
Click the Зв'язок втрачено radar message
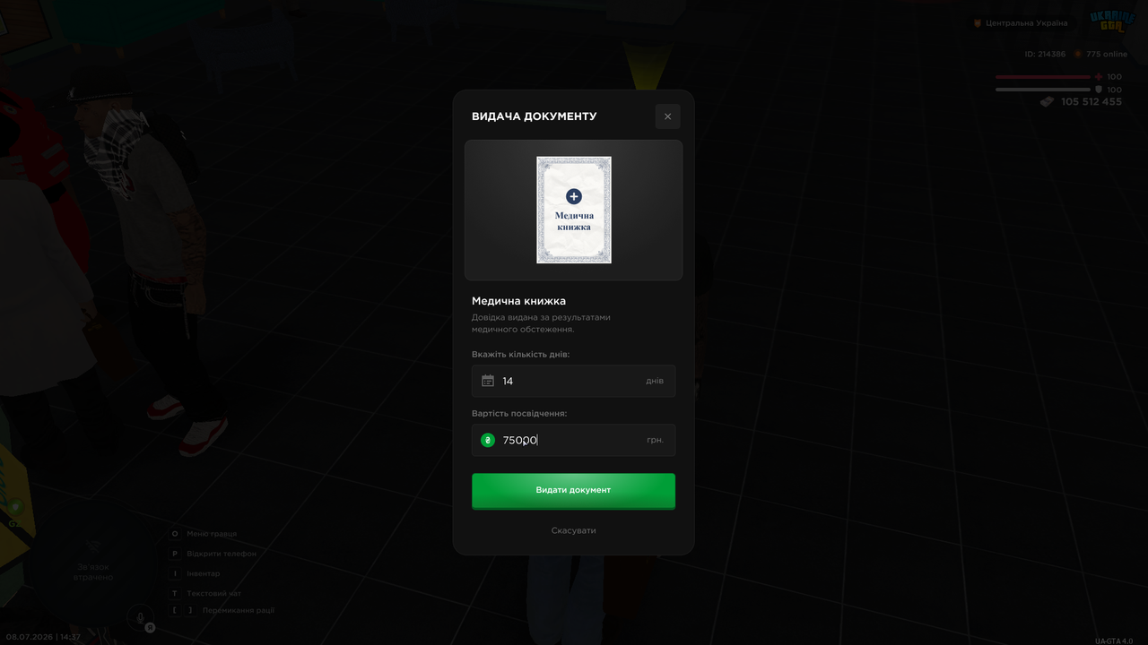pyautogui.click(x=93, y=572)
